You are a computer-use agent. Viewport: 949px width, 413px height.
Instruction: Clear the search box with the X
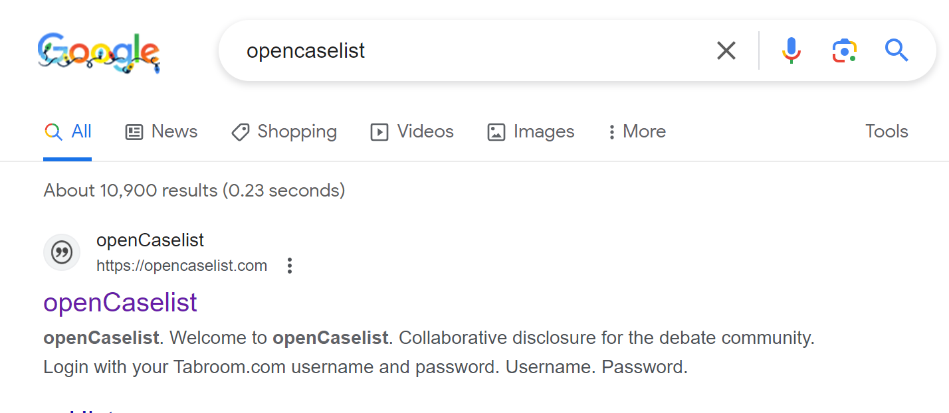726,50
